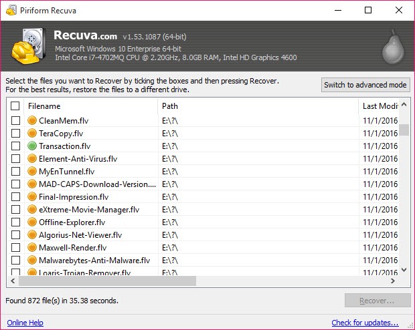This screenshot has height=330, width=415.
Task: Click the vertical scrollbar down arrow
Action: 404,271
